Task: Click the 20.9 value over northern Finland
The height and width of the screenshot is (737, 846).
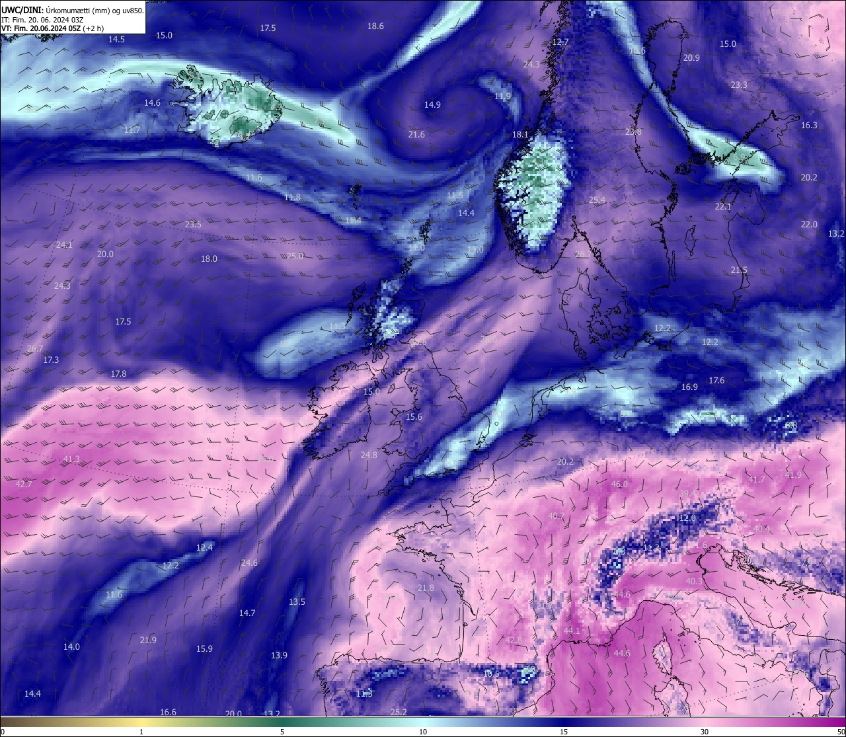Action: (x=691, y=58)
